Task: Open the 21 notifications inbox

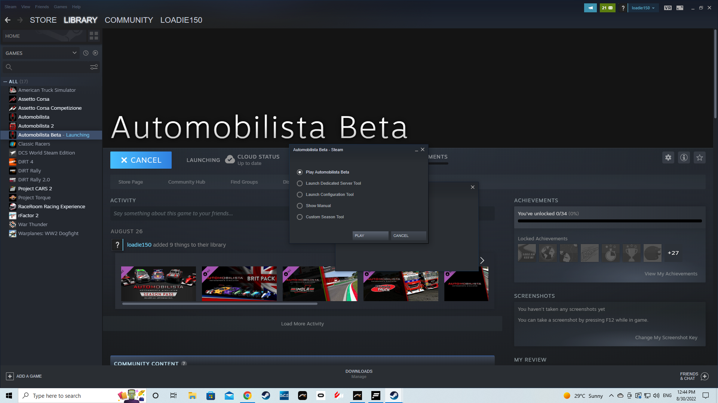Action: click(x=607, y=8)
